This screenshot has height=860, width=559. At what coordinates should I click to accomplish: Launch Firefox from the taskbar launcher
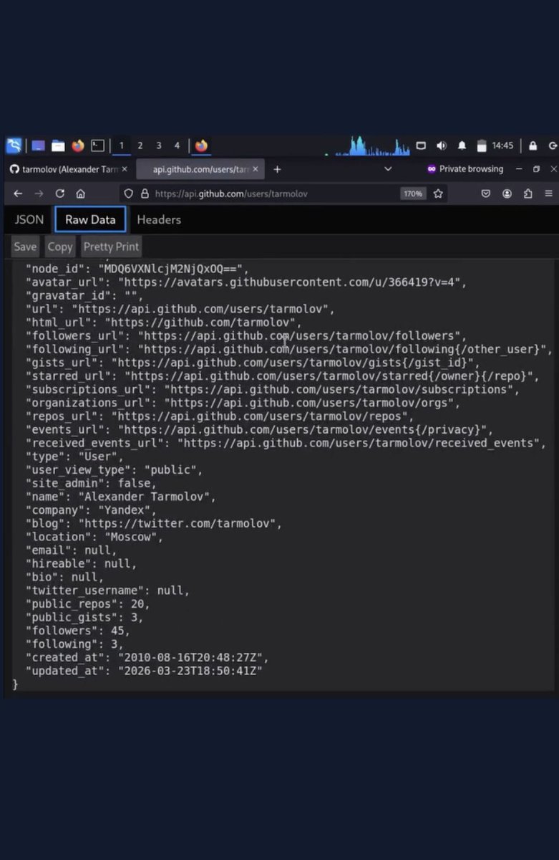78,145
